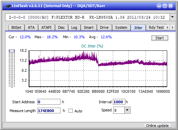Open the Drive tab
The height and width of the screenshot is (130, 178).
104,27
